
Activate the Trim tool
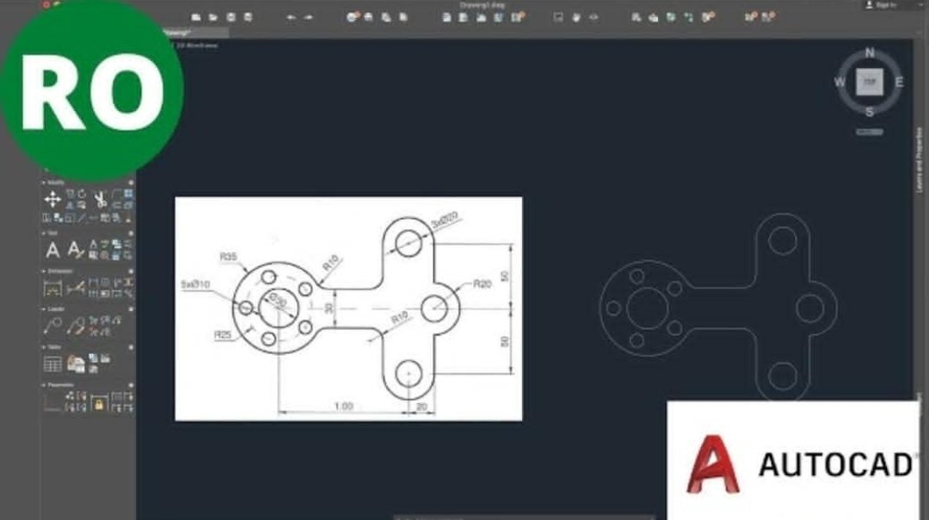pos(102,199)
